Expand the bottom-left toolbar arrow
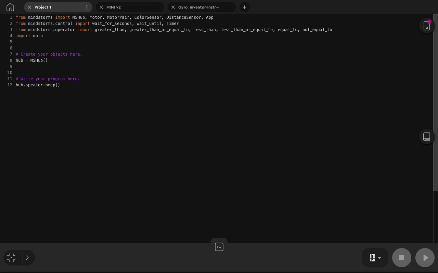This screenshot has width=438, height=273. (x=27, y=258)
